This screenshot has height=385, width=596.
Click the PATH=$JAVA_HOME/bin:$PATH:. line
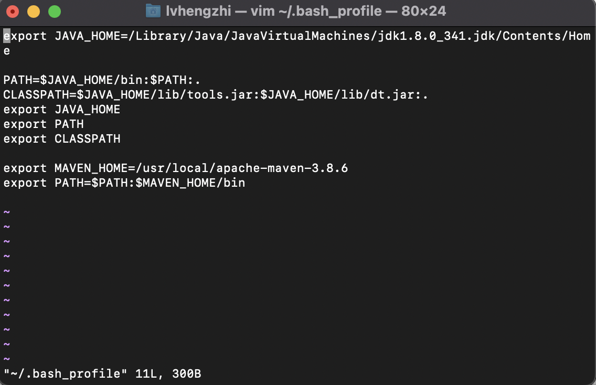point(101,80)
